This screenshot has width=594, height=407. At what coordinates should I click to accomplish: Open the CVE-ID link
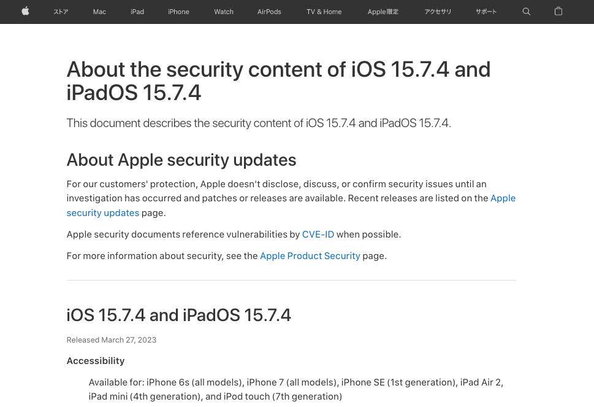(x=318, y=235)
